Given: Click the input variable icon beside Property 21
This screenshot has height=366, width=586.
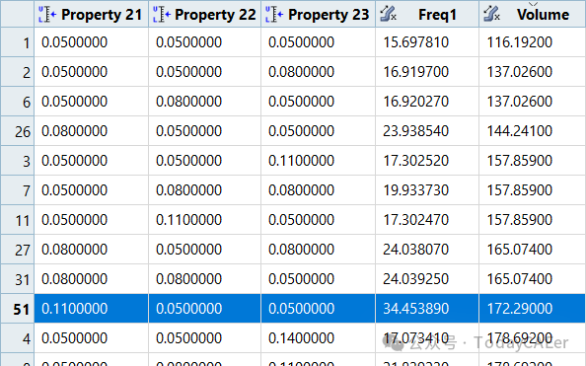Looking at the screenshot, I should (x=47, y=15).
